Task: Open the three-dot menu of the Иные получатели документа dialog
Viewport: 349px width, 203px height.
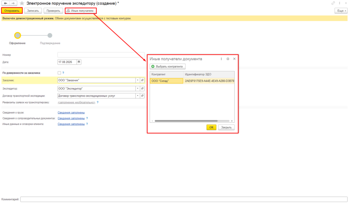Action: click(221, 59)
